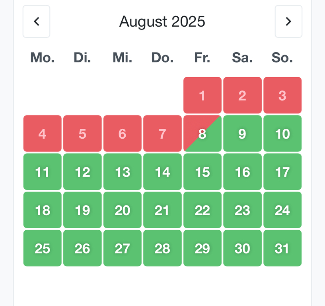Click August 15 in the calendar
Screen dimensions: 325x306
[202, 172]
